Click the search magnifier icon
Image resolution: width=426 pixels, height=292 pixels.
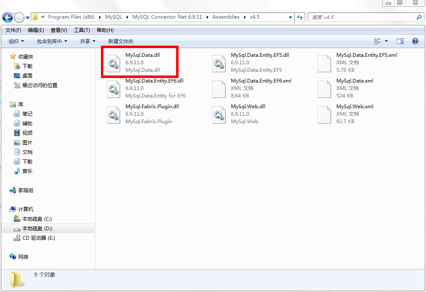(x=419, y=17)
